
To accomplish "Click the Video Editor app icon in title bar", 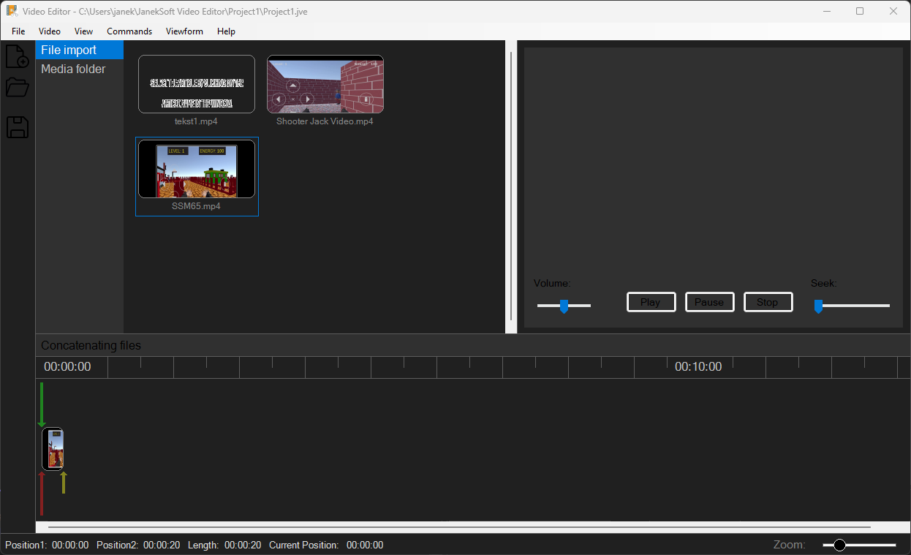I will point(12,11).
